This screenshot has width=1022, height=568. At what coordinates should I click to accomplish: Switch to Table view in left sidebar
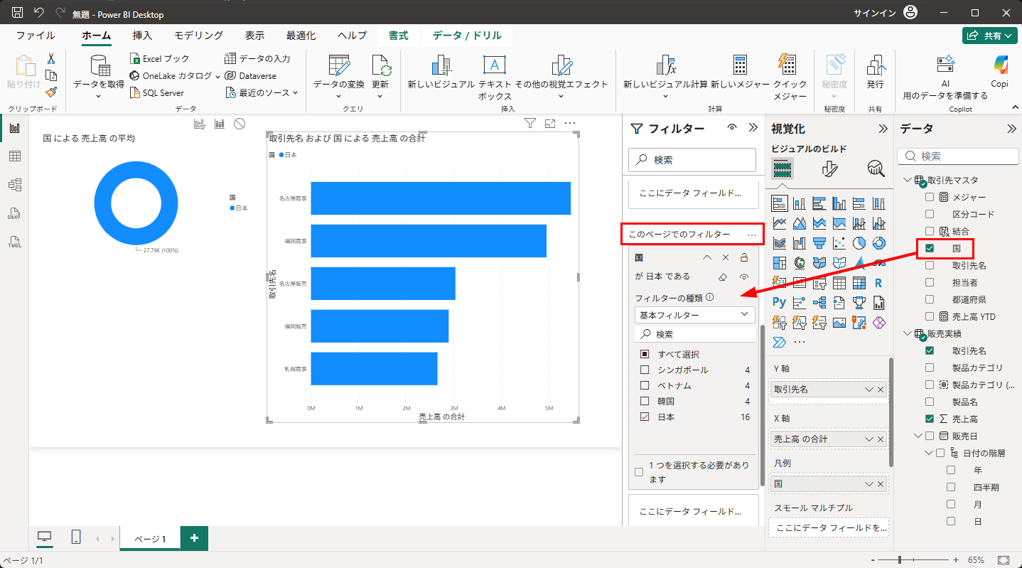14,156
